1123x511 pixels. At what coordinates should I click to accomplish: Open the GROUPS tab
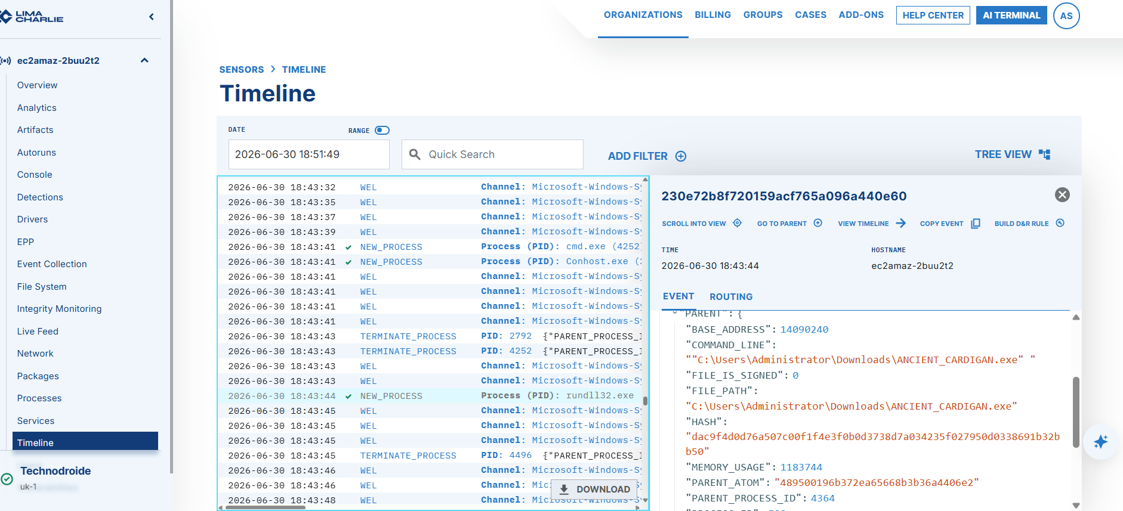point(763,15)
